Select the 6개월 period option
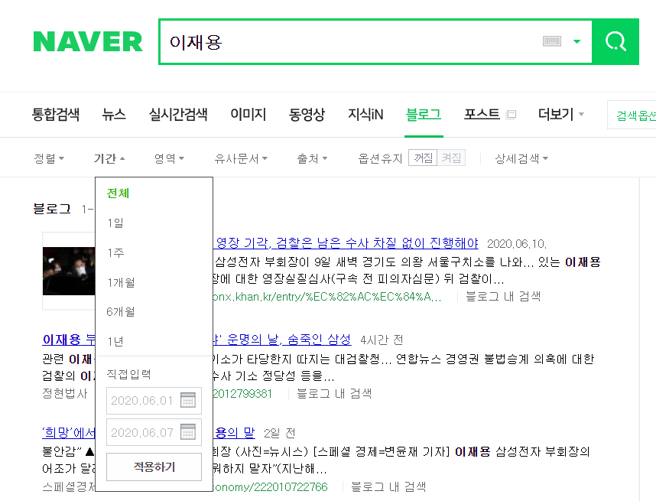The height and width of the screenshot is (501, 656). (121, 311)
